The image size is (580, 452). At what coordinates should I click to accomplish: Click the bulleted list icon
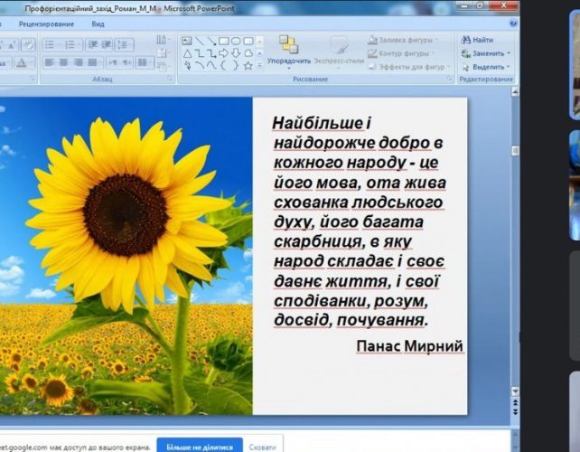(x=50, y=42)
